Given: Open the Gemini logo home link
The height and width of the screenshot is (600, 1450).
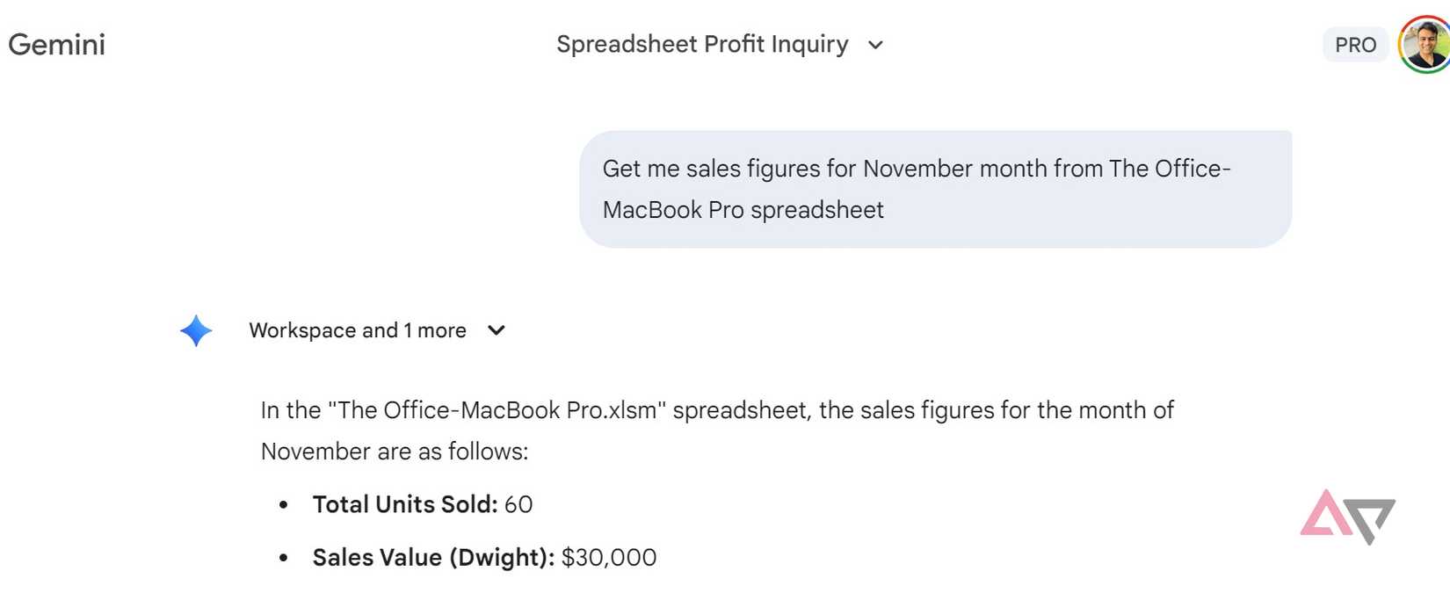Looking at the screenshot, I should coord(56,44).
